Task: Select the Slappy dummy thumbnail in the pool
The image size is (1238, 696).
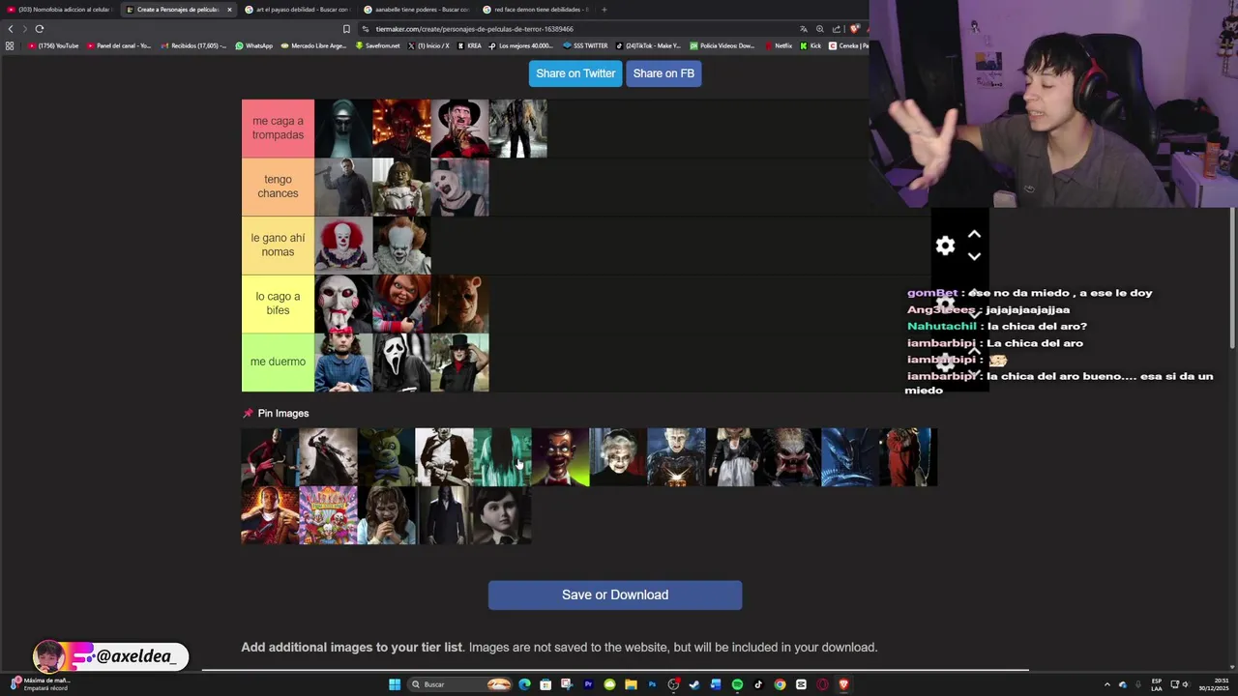Action: 560,457
